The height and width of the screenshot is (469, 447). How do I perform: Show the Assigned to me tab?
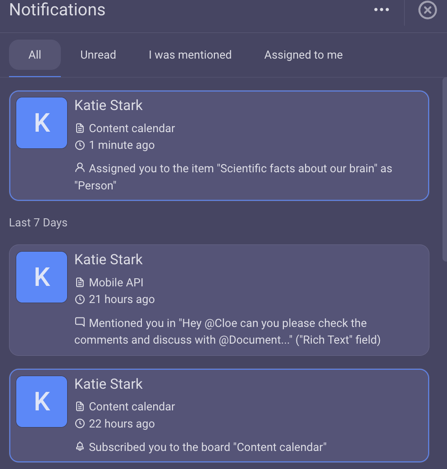303,55
